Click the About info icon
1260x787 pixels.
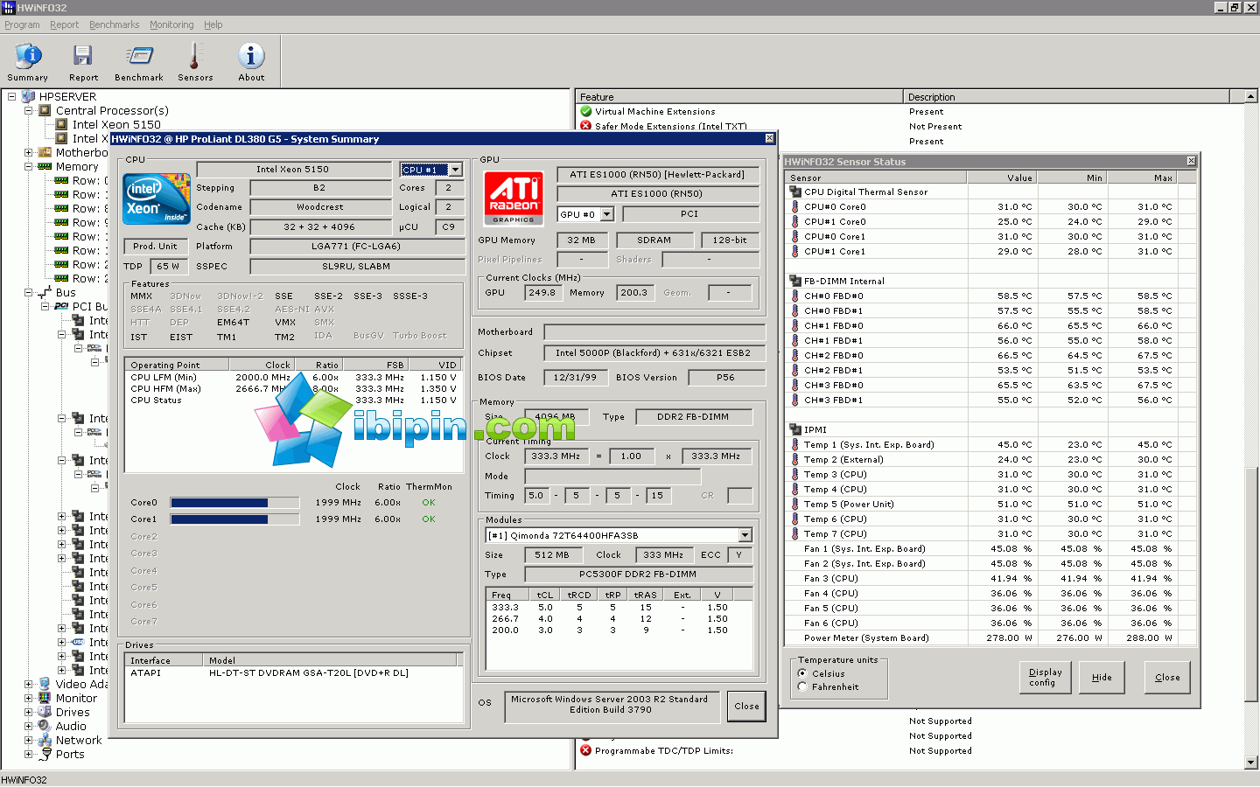(251, 56)
